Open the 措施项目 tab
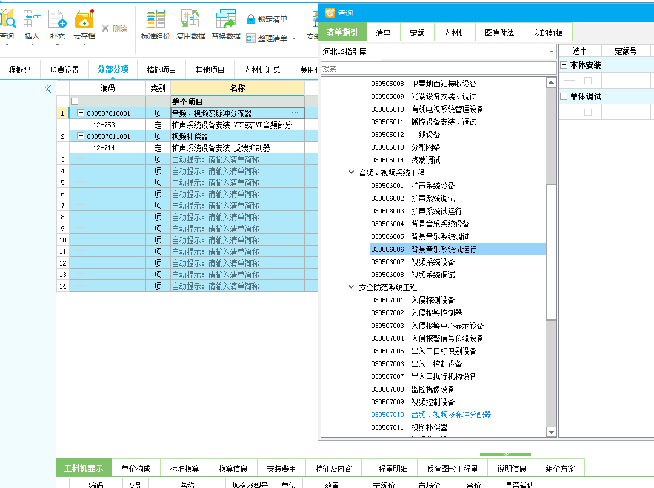 161,70
